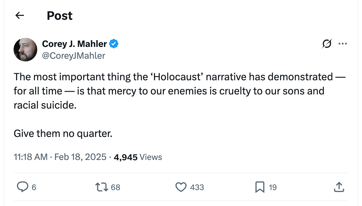Click the Grok icon near the post options
This screenshot has height=206, width=362.
(327, 43)
